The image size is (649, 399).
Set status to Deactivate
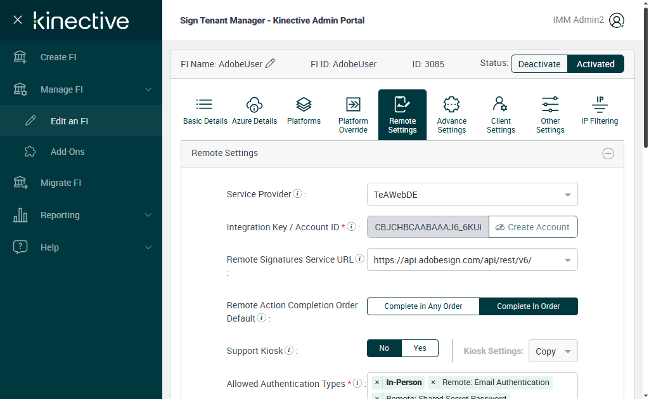(x=539, y=64)
